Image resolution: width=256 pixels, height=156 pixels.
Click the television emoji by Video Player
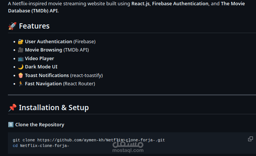[21, 59]
